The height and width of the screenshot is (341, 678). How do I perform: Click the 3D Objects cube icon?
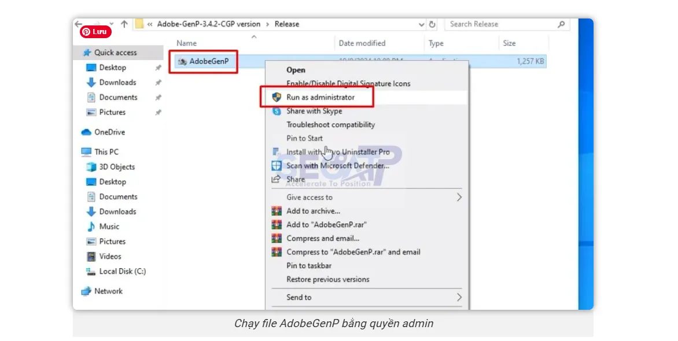click(x=91, y=167)
